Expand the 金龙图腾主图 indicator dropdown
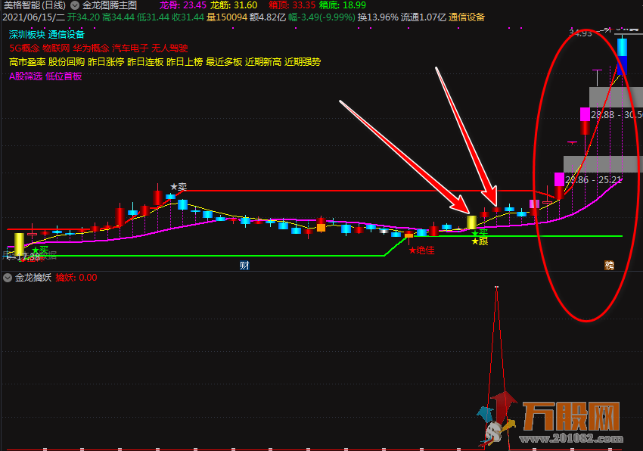 [x=75, y=5]
